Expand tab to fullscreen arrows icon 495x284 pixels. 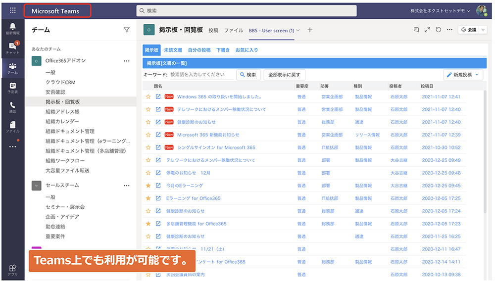tap(427, 30)
